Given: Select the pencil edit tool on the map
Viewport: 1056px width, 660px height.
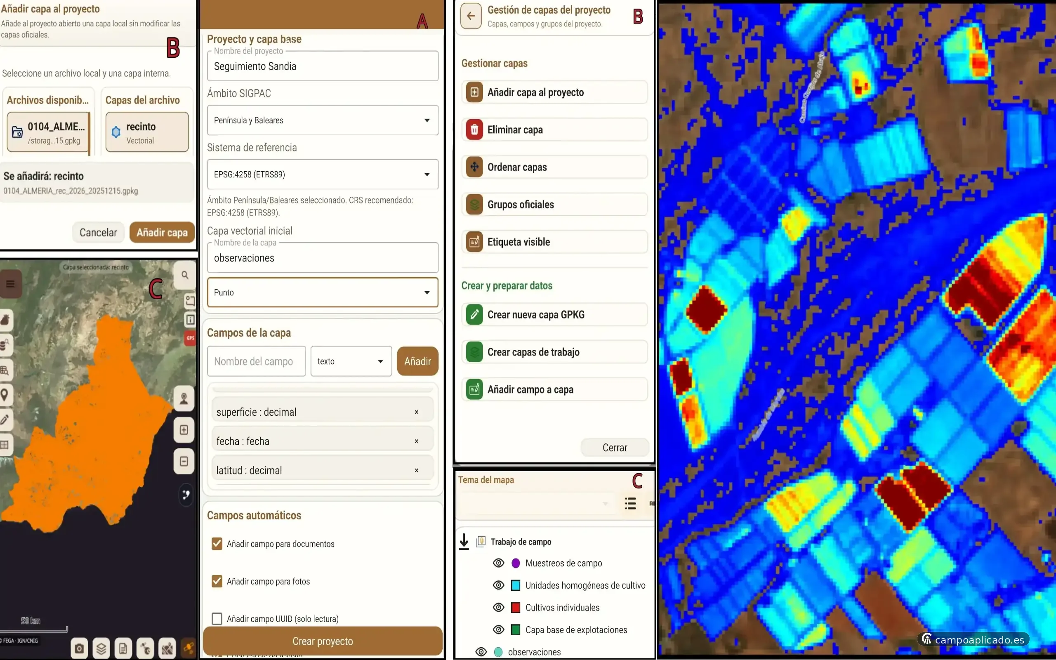Looking at the screenshot, I should [5, 420].
